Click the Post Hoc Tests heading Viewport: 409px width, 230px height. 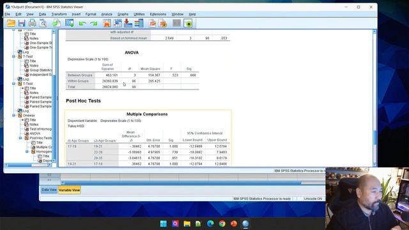coord(83,101)
